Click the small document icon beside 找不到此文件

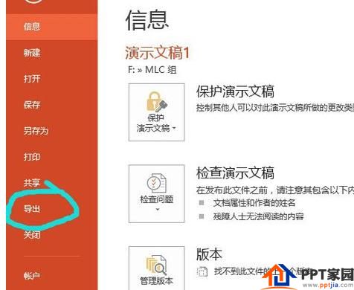(202, 271)
